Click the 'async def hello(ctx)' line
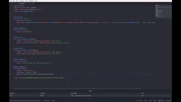This screenshot has height=102, width=181. point(21,30)
